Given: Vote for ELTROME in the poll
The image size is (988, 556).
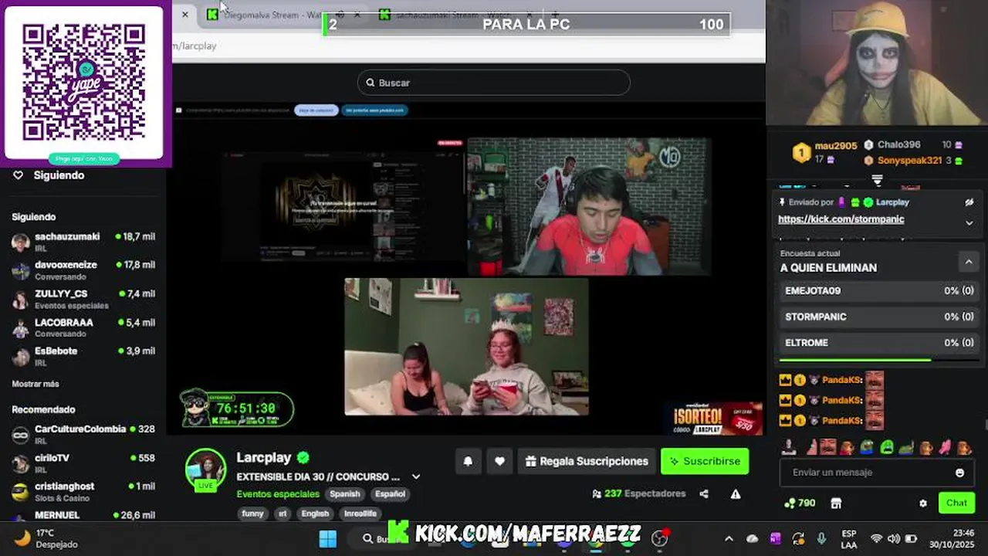Looking at the screenshot, I should (878, 343).
